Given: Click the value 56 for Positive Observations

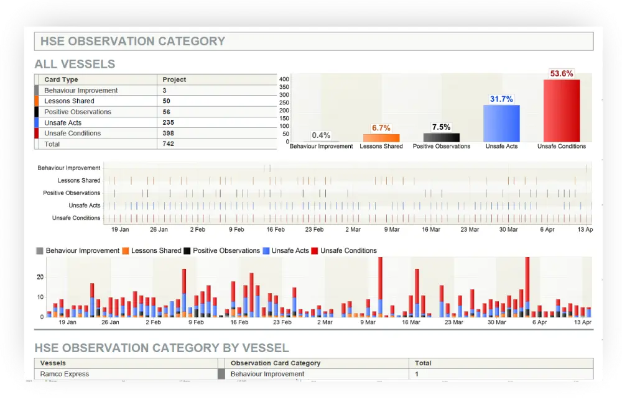Looking at the screenshot, I should [166, 112].
